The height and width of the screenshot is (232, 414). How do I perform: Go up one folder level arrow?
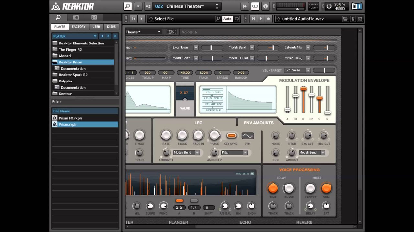(x=115, y=36)
